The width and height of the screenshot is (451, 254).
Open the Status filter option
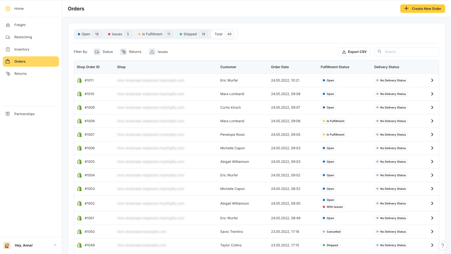coord(103,52)
